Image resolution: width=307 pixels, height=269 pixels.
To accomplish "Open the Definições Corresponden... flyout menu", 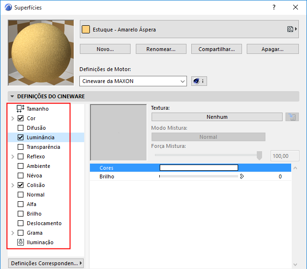I will [x=46, y=263].
